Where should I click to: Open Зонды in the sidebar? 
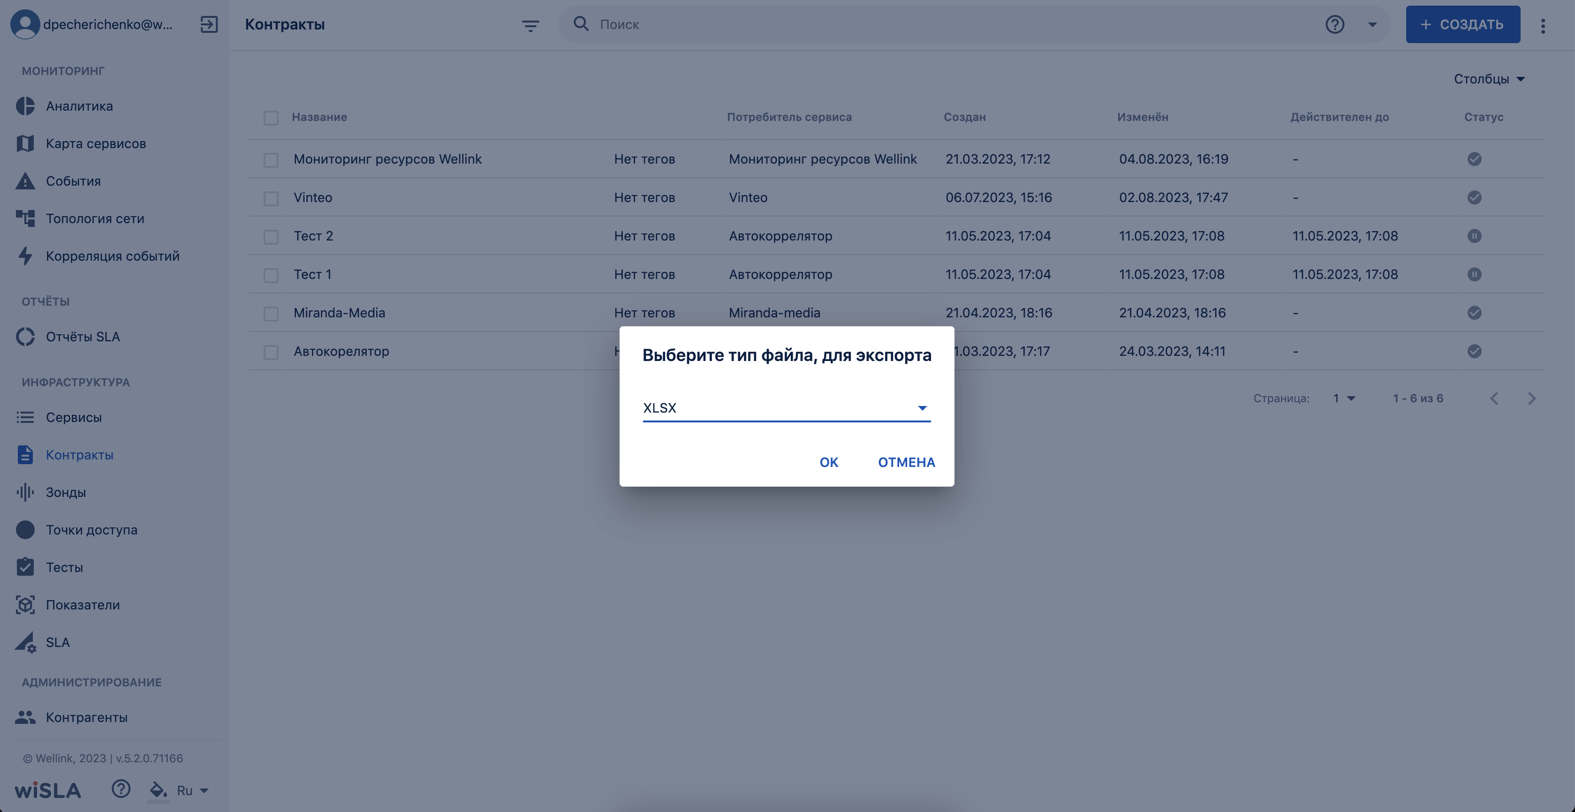pyautogui.click(x=66, y=492)
